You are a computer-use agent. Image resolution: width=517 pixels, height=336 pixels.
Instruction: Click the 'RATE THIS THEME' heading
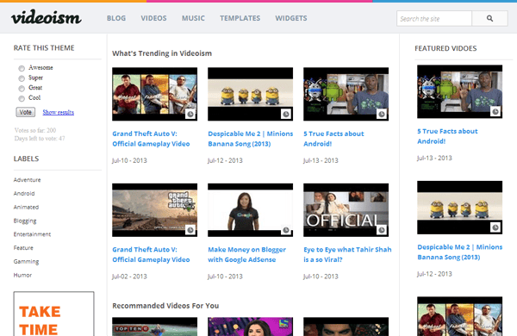[x=44, y=48]
